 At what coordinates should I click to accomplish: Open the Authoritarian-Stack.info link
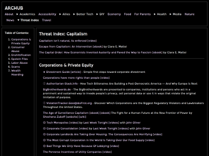(62, 84)
